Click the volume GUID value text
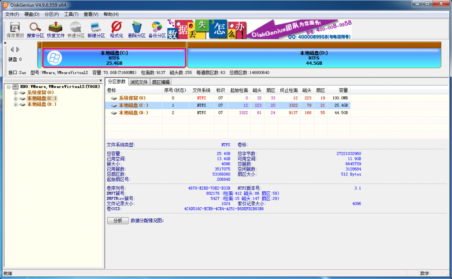 (224, 209)
